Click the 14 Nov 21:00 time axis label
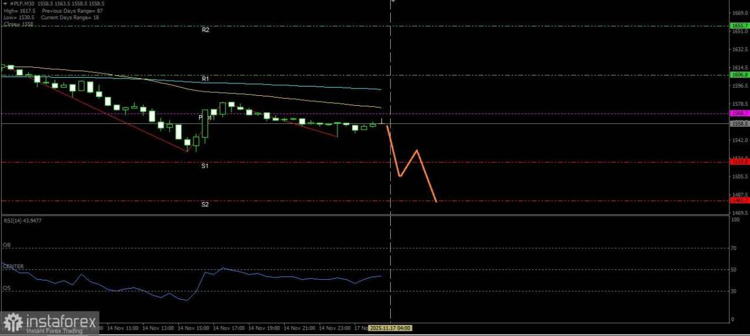 [x=299, y=328]
